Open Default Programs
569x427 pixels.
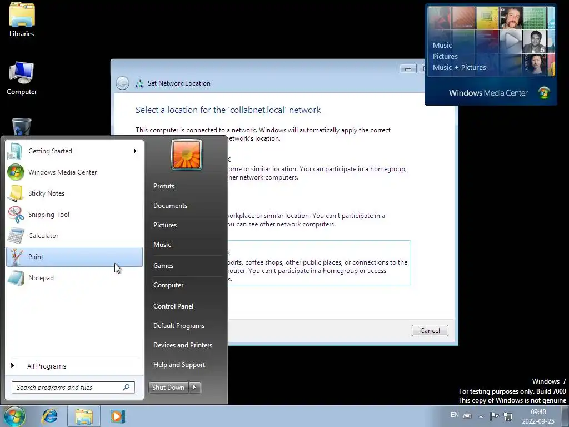pos(179,326)
